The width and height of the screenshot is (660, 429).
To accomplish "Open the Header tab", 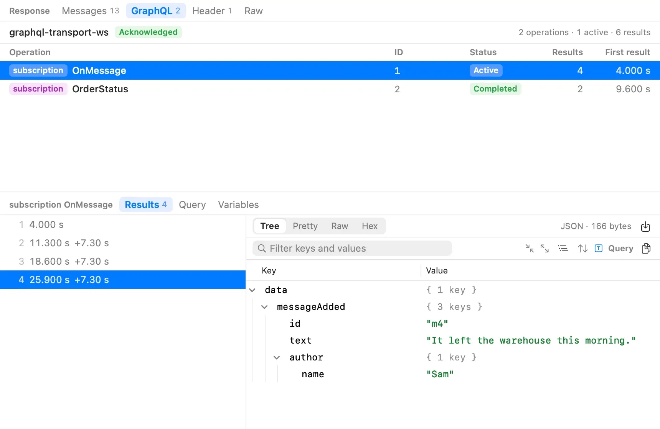I will pyautogui.click(x=212, y=11).
